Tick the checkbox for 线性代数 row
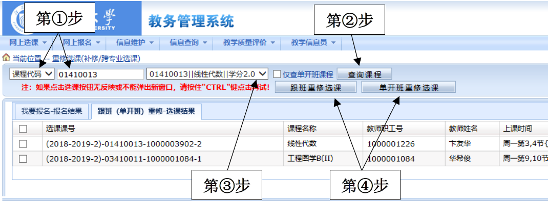Screen dimensions: 548x201 (23, 143)
